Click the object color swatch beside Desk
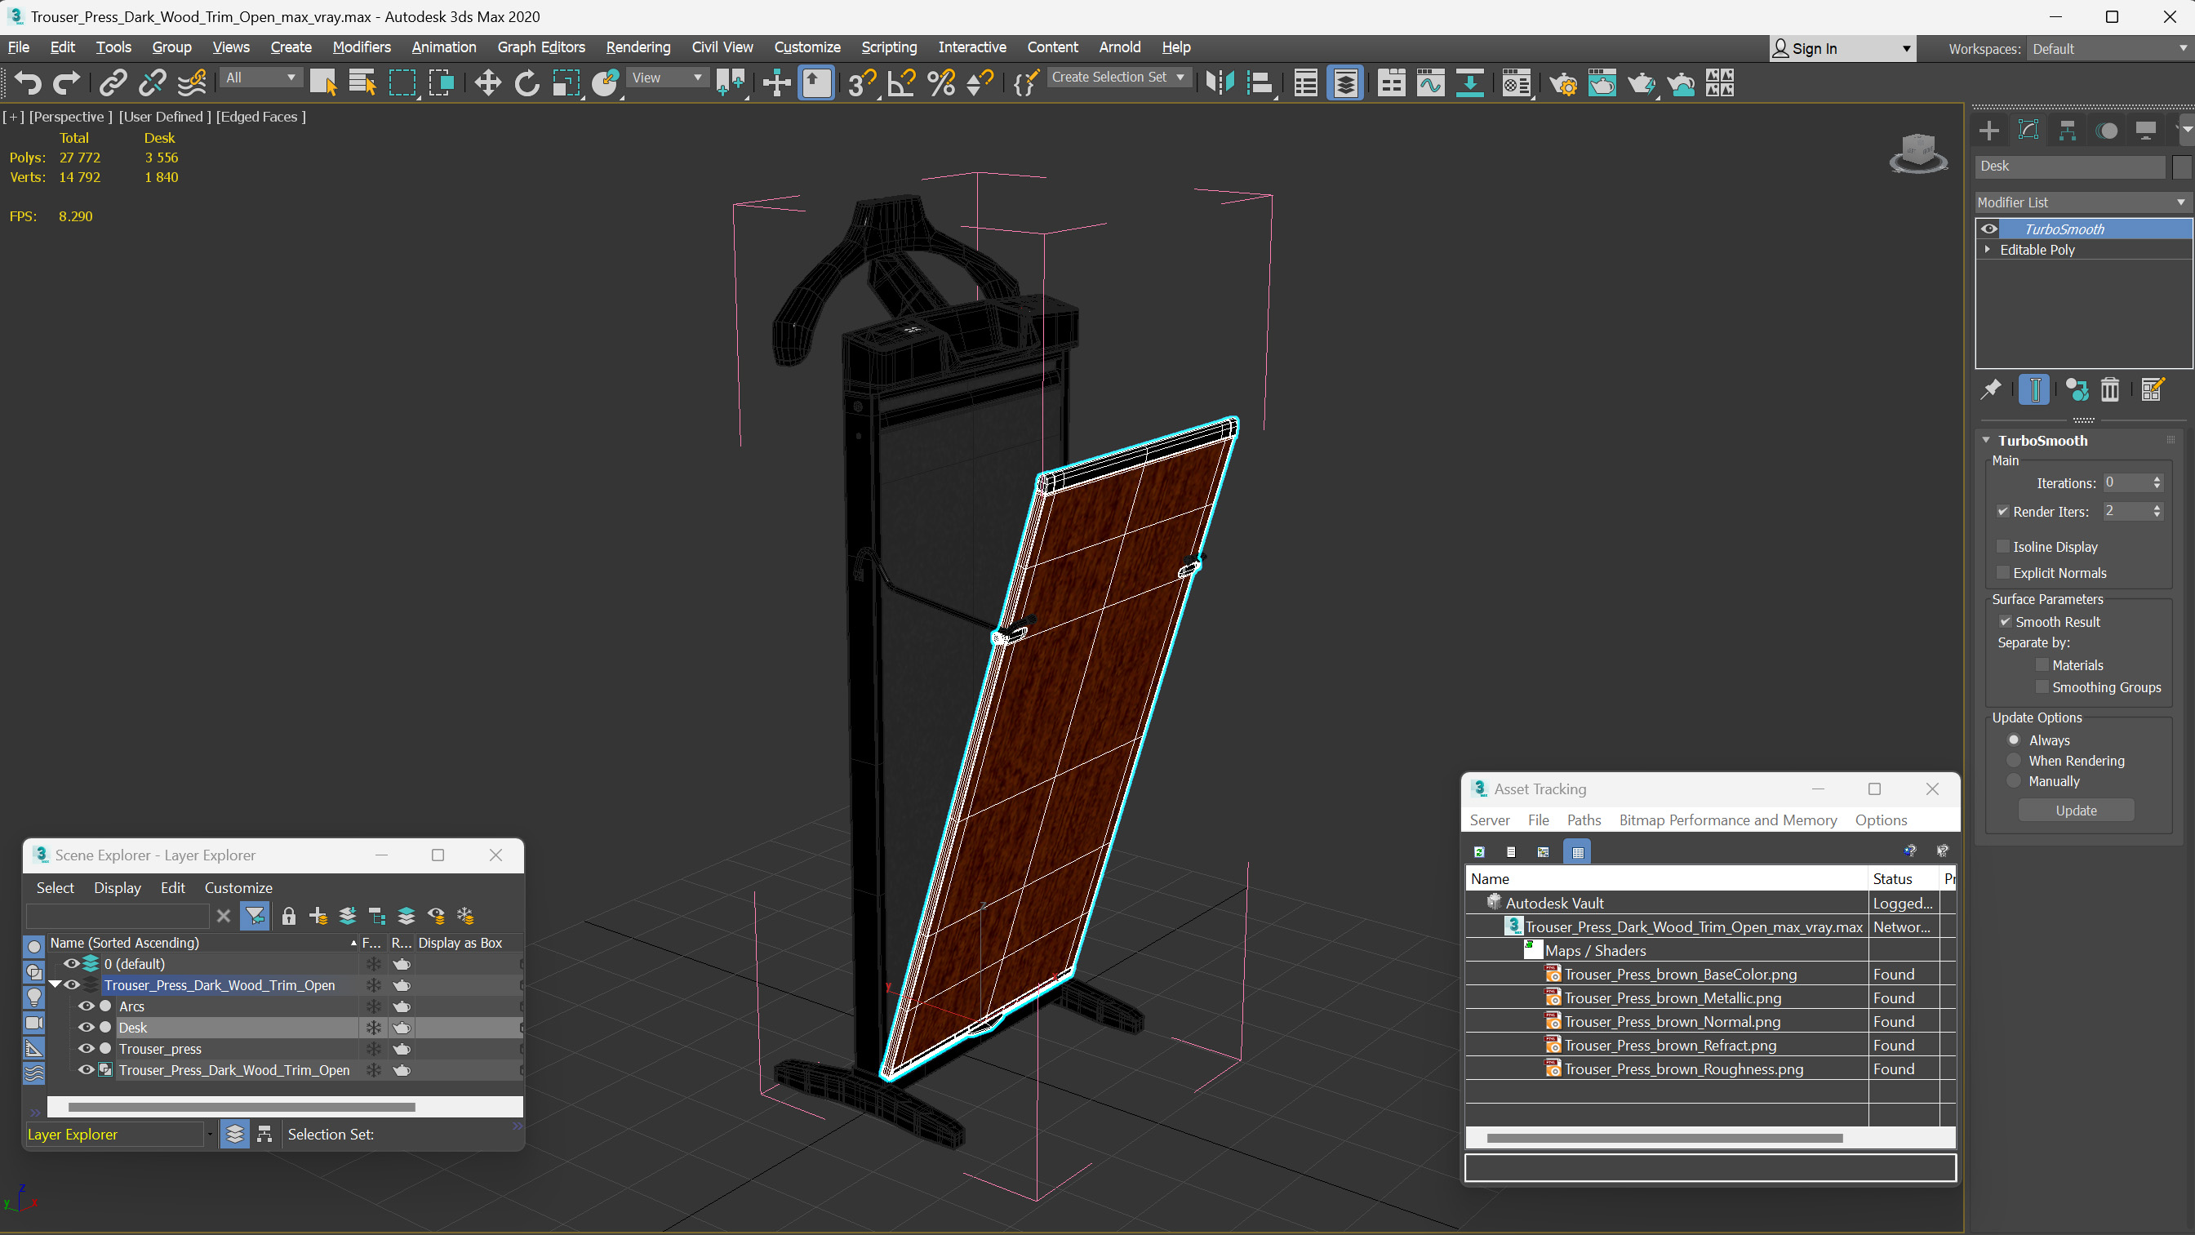Screen dimensions: 2195x1235 point(2180,167)
